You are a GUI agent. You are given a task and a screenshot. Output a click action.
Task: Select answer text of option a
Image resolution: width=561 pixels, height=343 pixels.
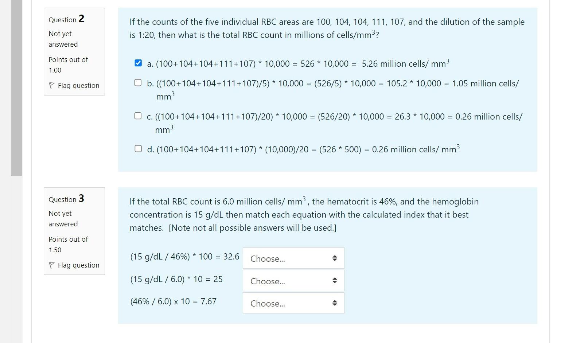pos(298,63)
